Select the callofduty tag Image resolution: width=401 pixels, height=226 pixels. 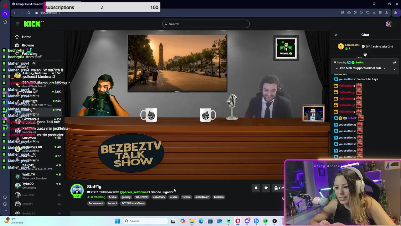tap(159, 197)
